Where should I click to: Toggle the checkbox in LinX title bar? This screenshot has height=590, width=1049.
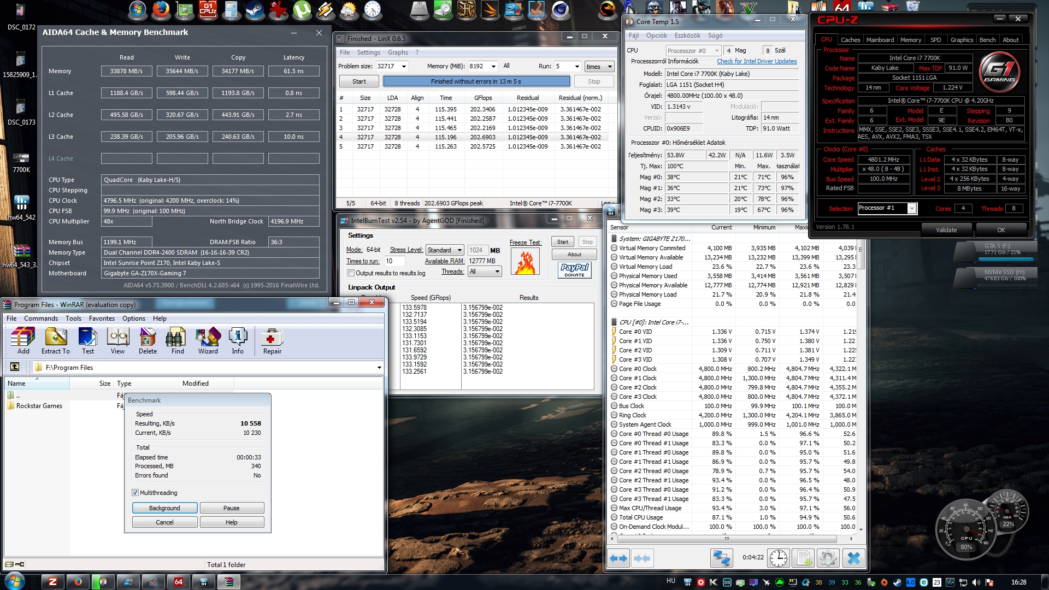[x=340, y=38]
